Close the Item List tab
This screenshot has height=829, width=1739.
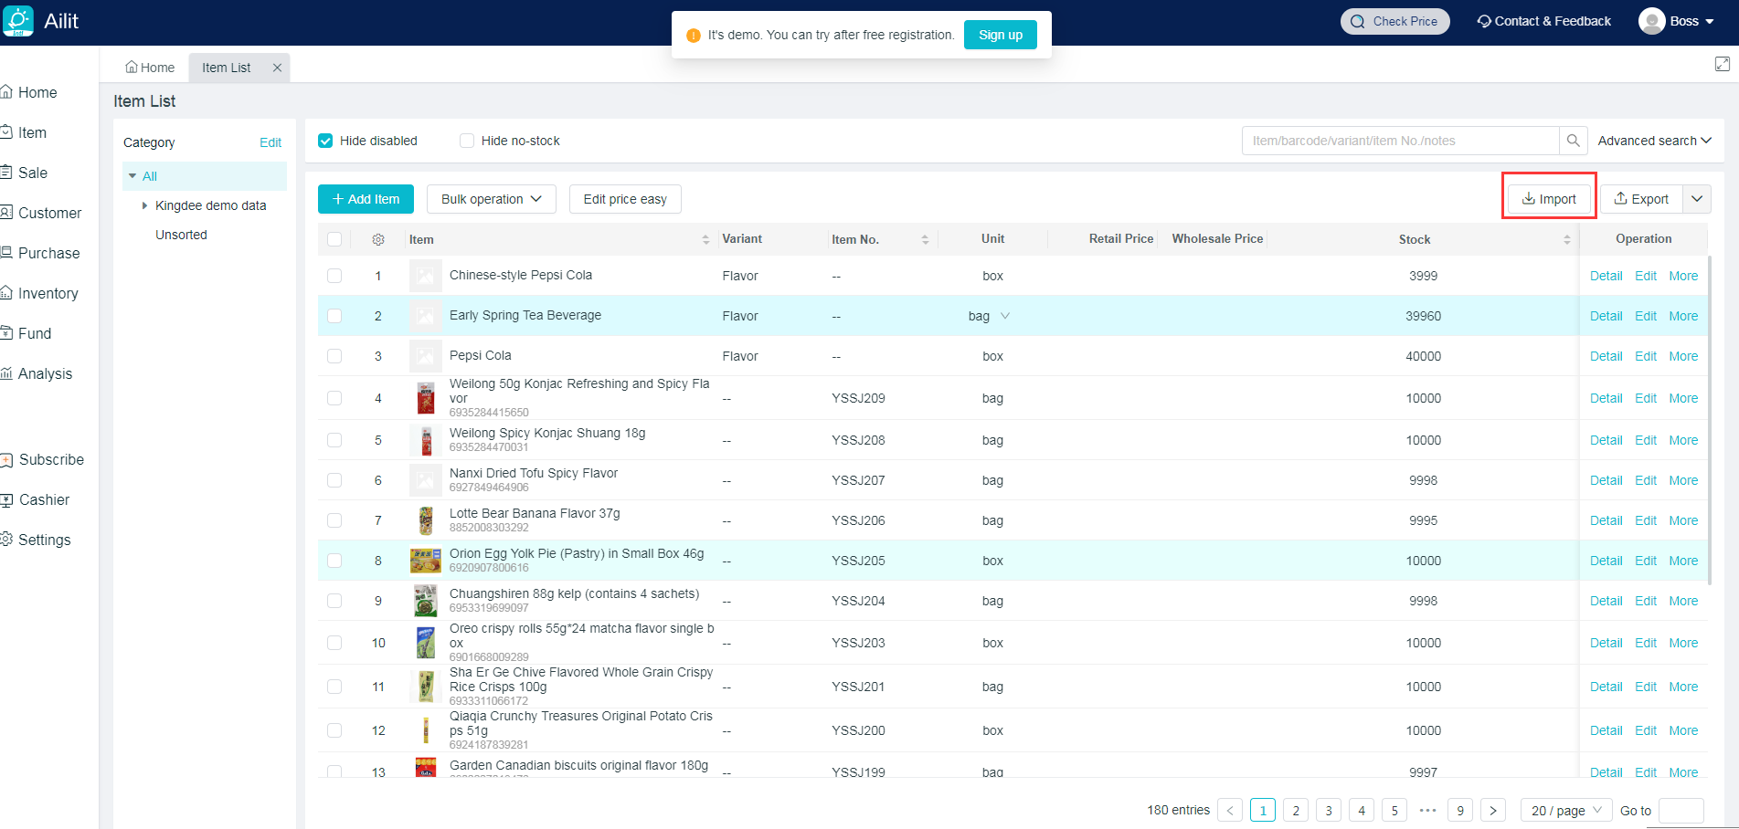[x=277, y=68]
